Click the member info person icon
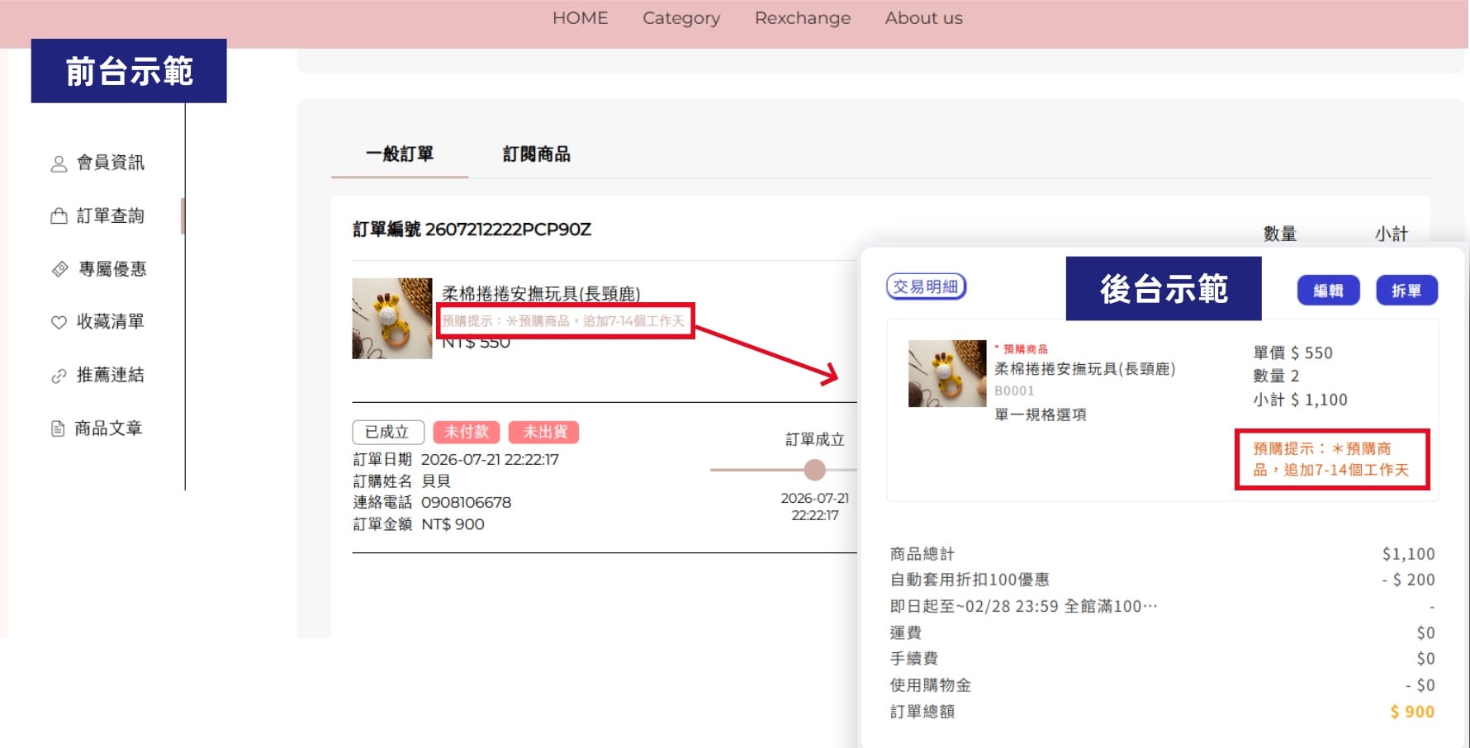Image resolution: width=1470 pixels, height=748 pixels. pos(59,164)
